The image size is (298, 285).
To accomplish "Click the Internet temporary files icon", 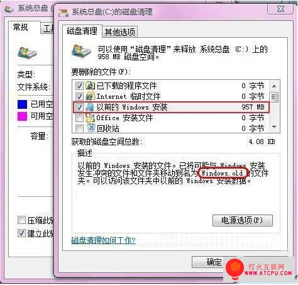I will pos(91,96).
